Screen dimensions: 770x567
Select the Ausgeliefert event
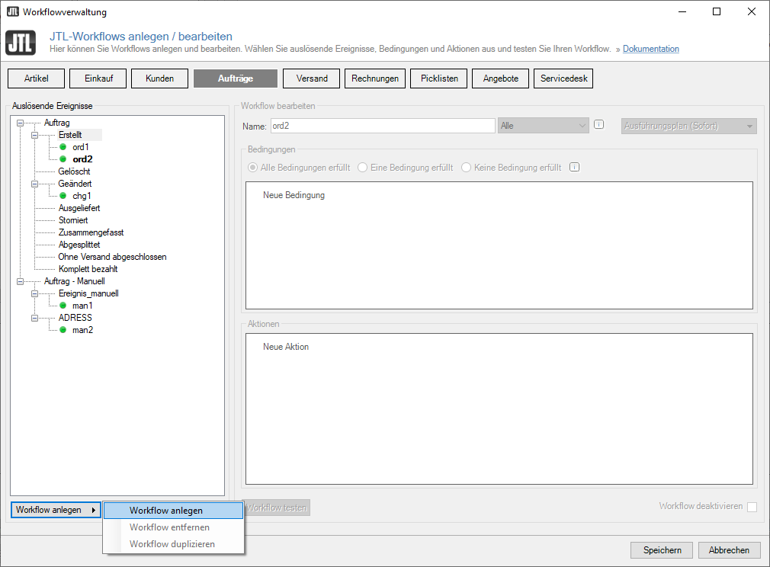pyautogui.click(x=79, y=208)
